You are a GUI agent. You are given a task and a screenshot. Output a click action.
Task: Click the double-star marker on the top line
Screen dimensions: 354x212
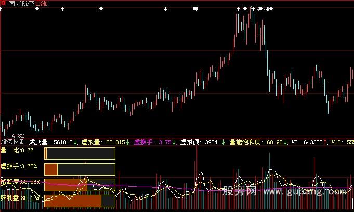click(x=195, y=9)
